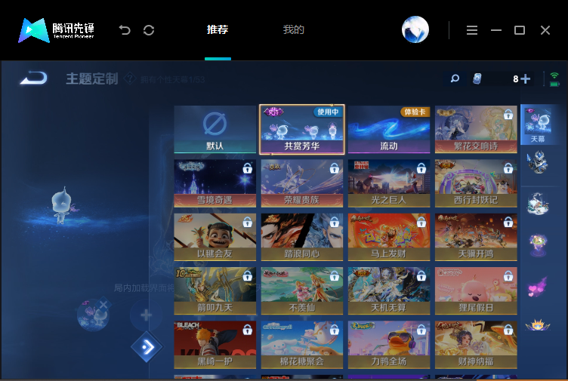Select the 西行封妖记 theme card

[476, 183]
